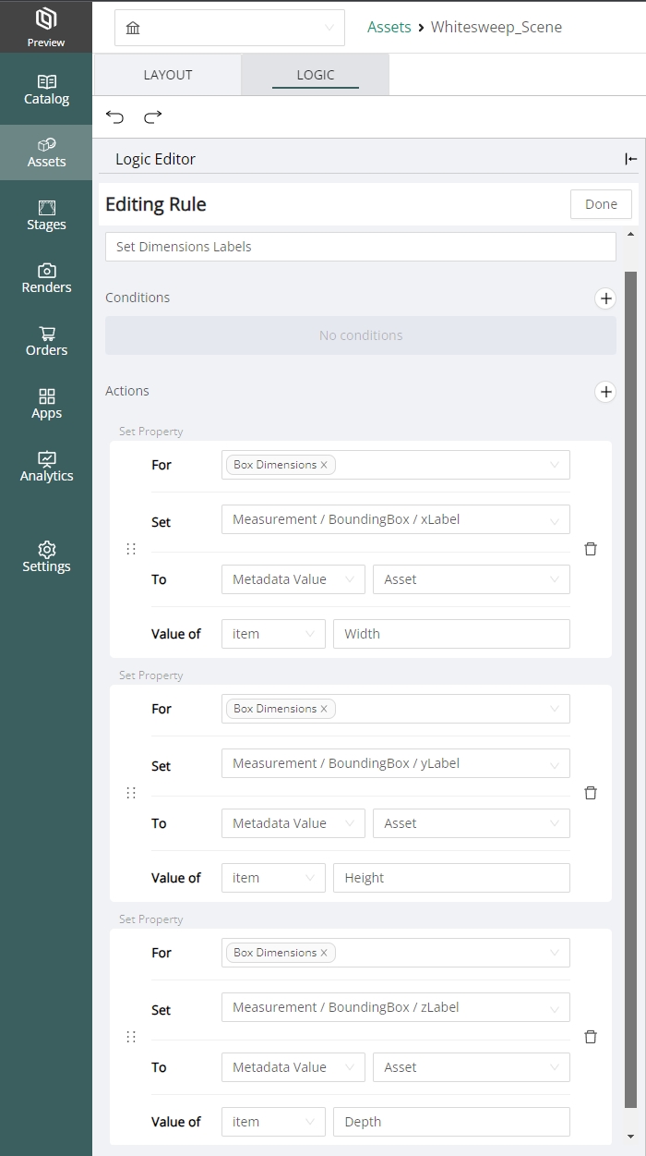The image size is (646, 1156).
Task: Click the undo arrow icon
Action: click(114, 116)
